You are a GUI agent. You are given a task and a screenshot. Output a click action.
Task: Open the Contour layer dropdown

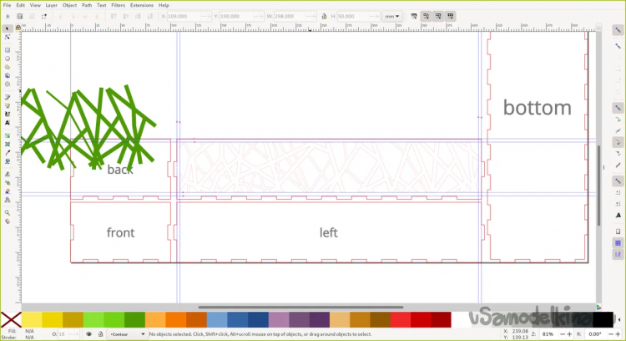click(124, 334)
